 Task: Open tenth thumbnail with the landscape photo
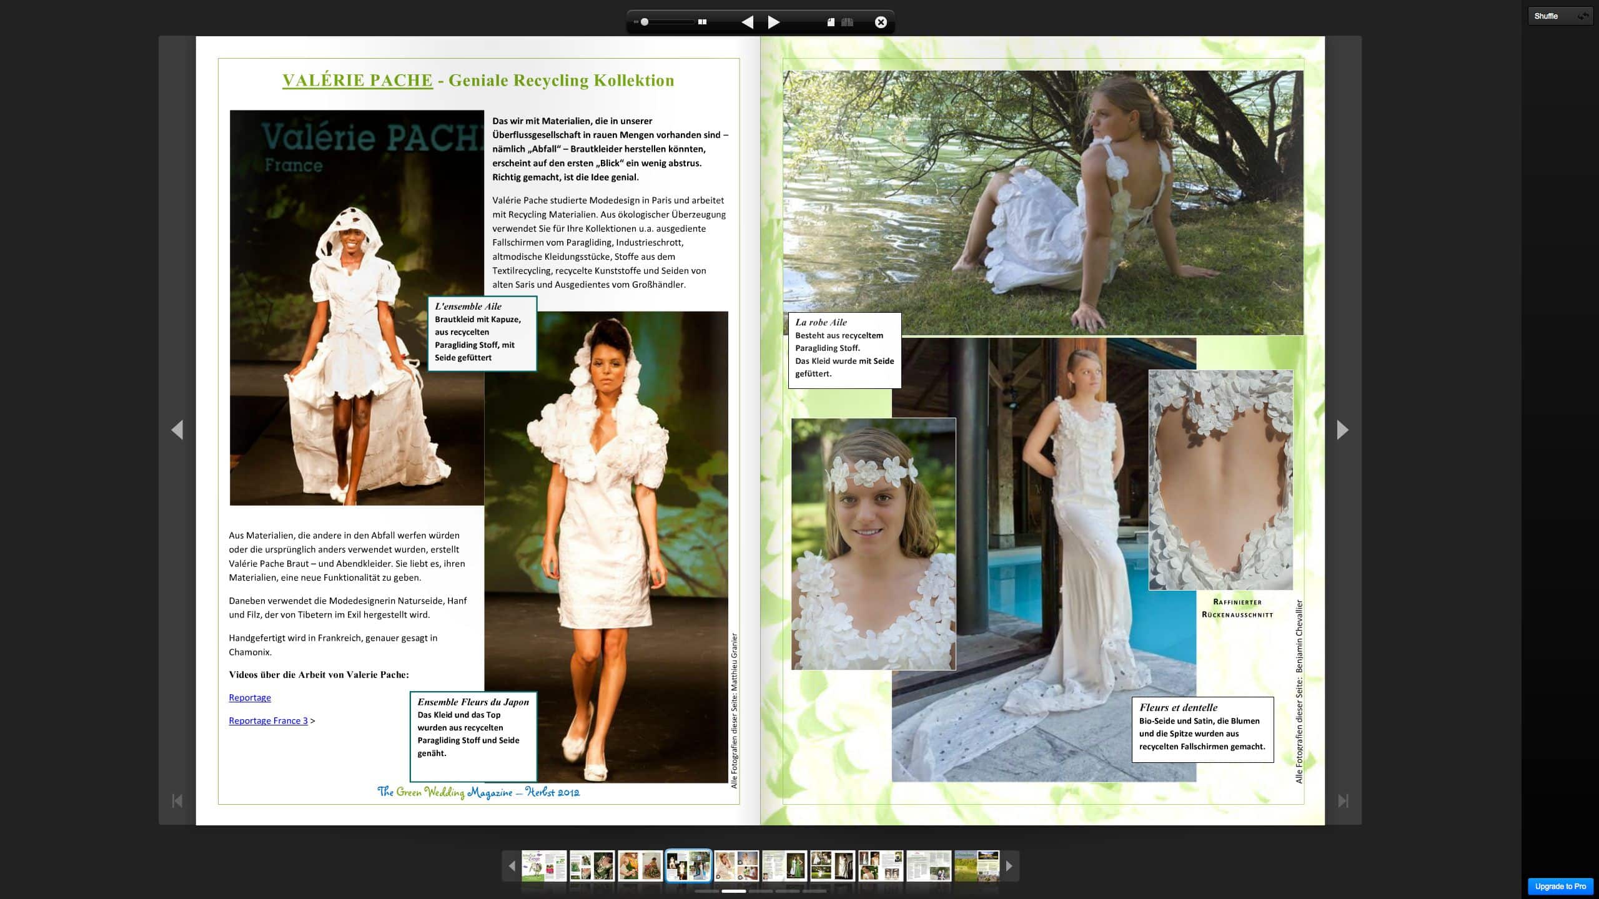click(x=977, y=866)
